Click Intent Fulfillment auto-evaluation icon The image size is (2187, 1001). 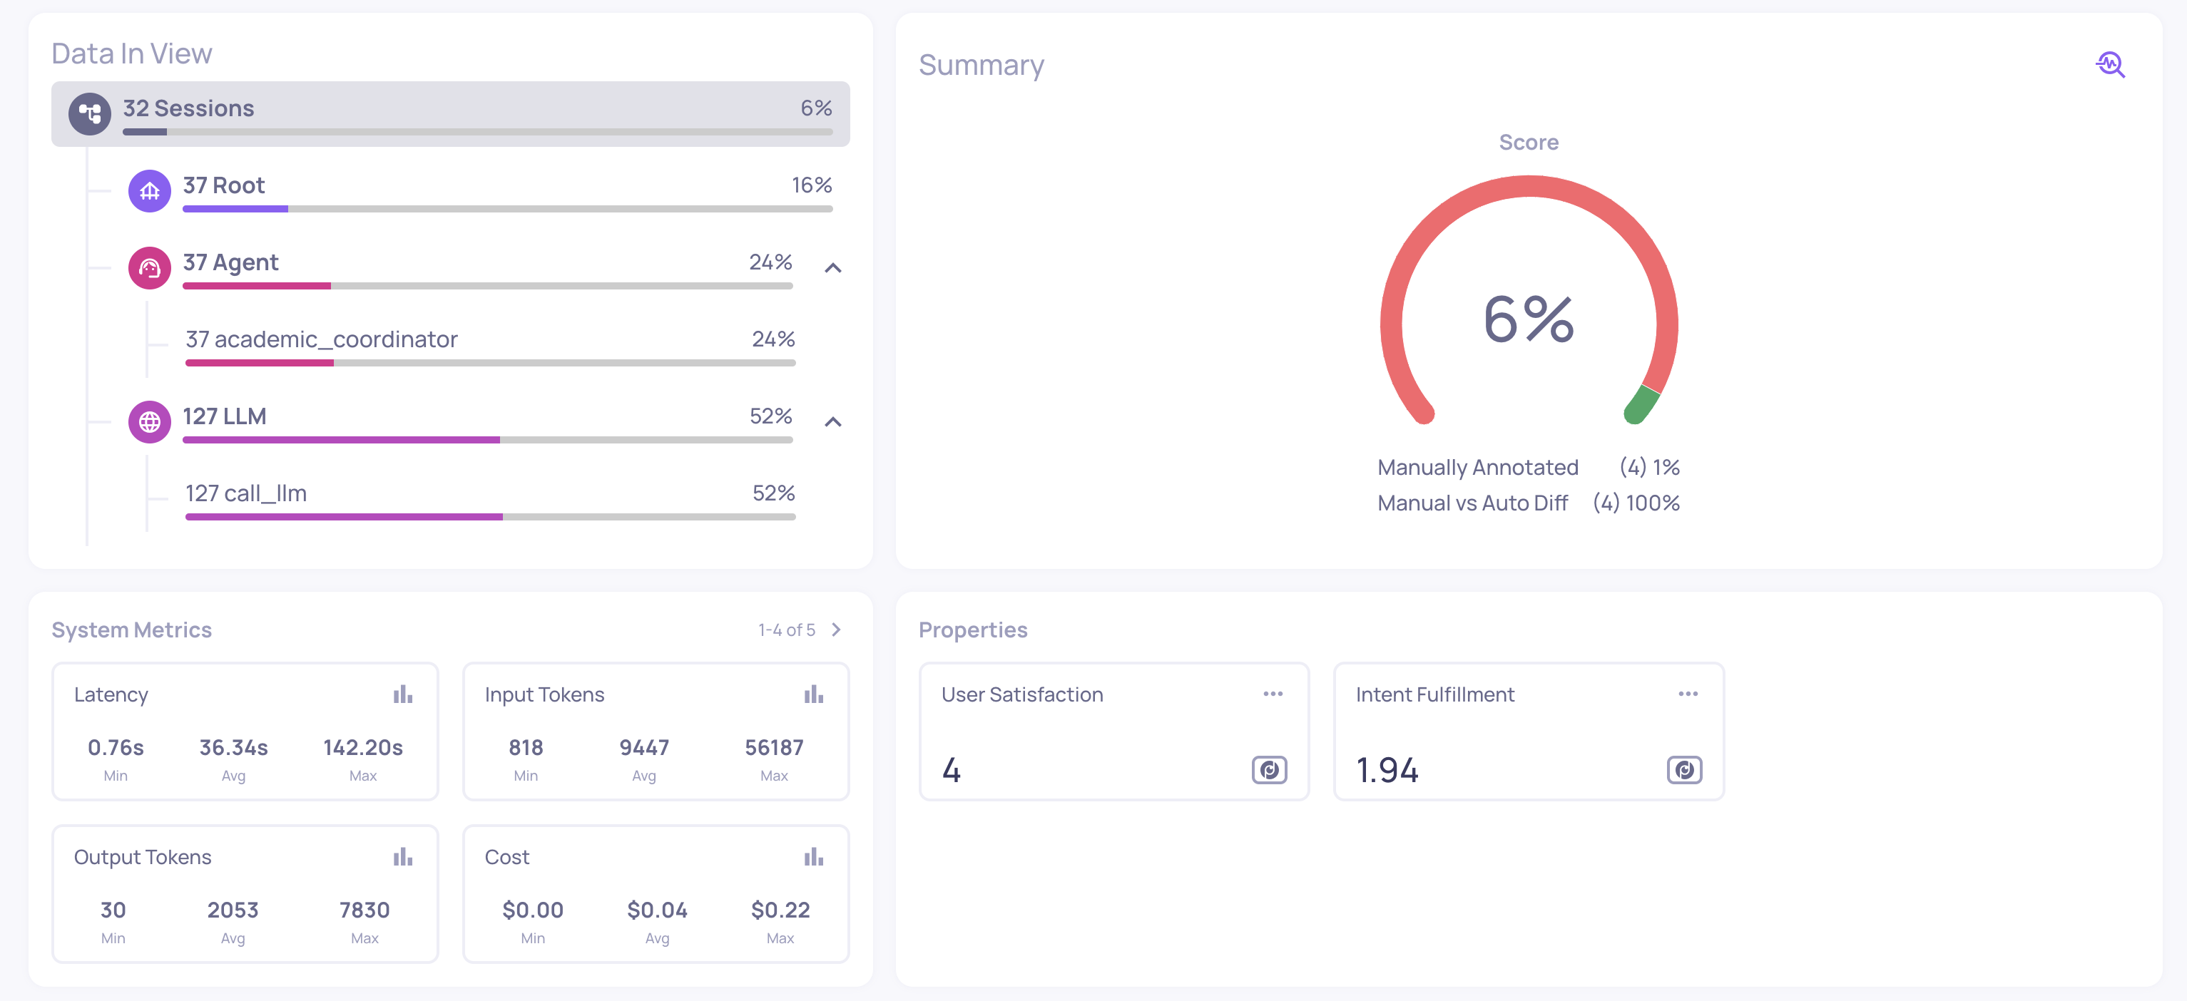(x=1684, y=769)
